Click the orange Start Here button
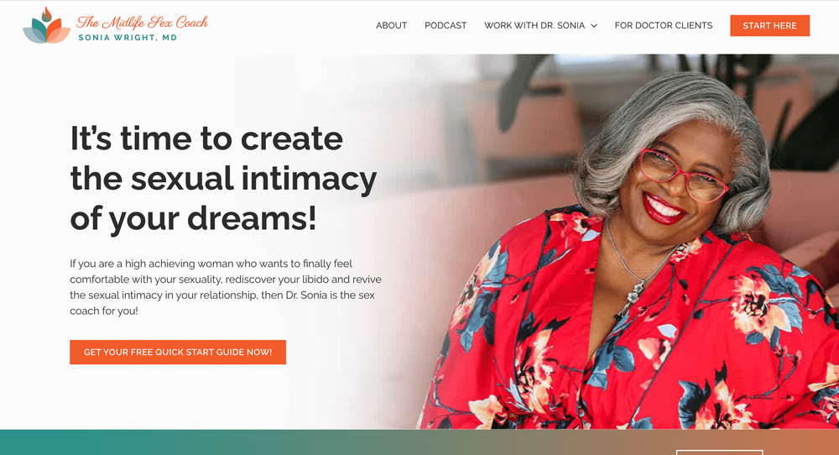Screen dimensions: 839x455 pos(769,26)
